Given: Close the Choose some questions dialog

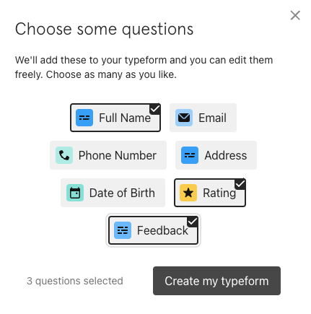Looking at the screenshot, I should click(295, 15).
